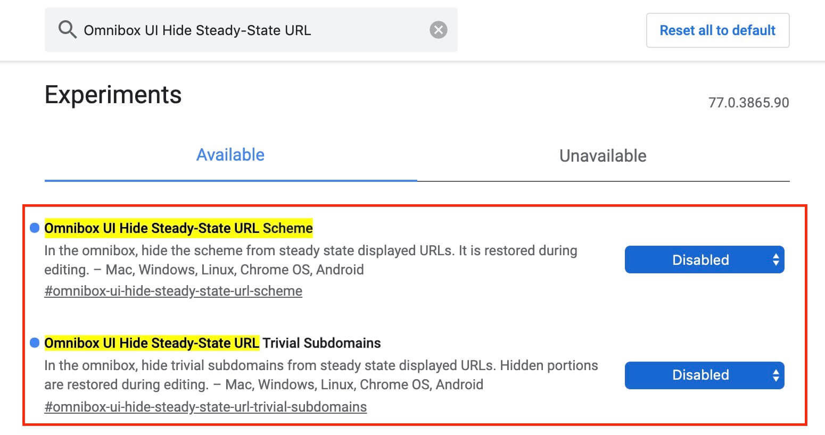Open the Disabled dropdown for URL Scheme flag
Screen dimensions: 825x435
click(x=700, y=260)
